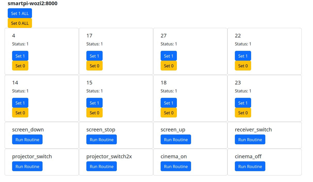Run the screen_down routine
313x182 pixels.
[x=27, y=140]
